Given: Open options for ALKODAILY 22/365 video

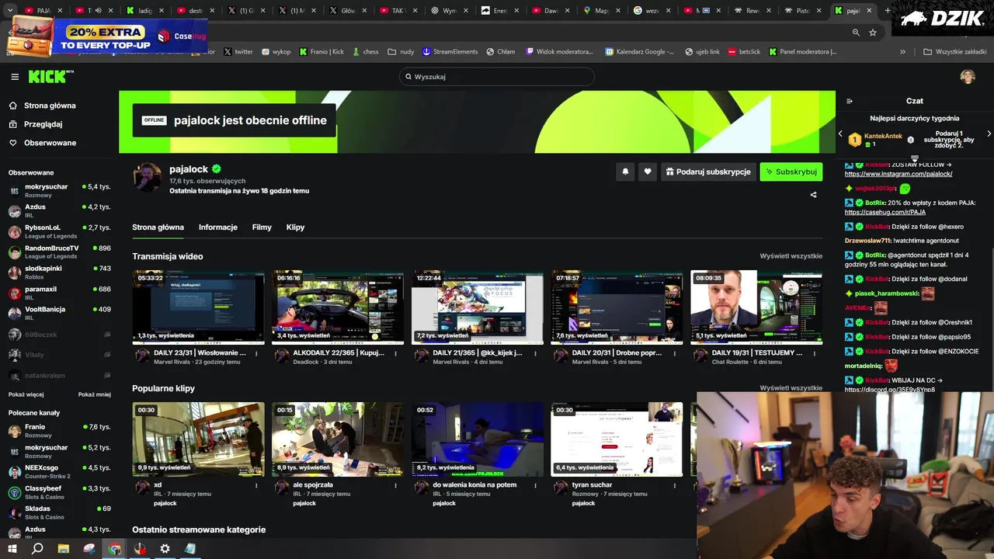Looking at the screenshot, I should click(x=395, y=353).
